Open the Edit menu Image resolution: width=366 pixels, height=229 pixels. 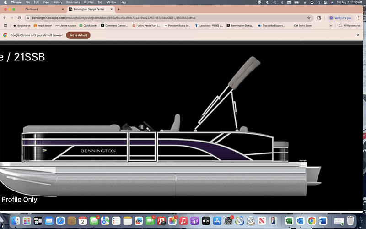coord(37,2)
